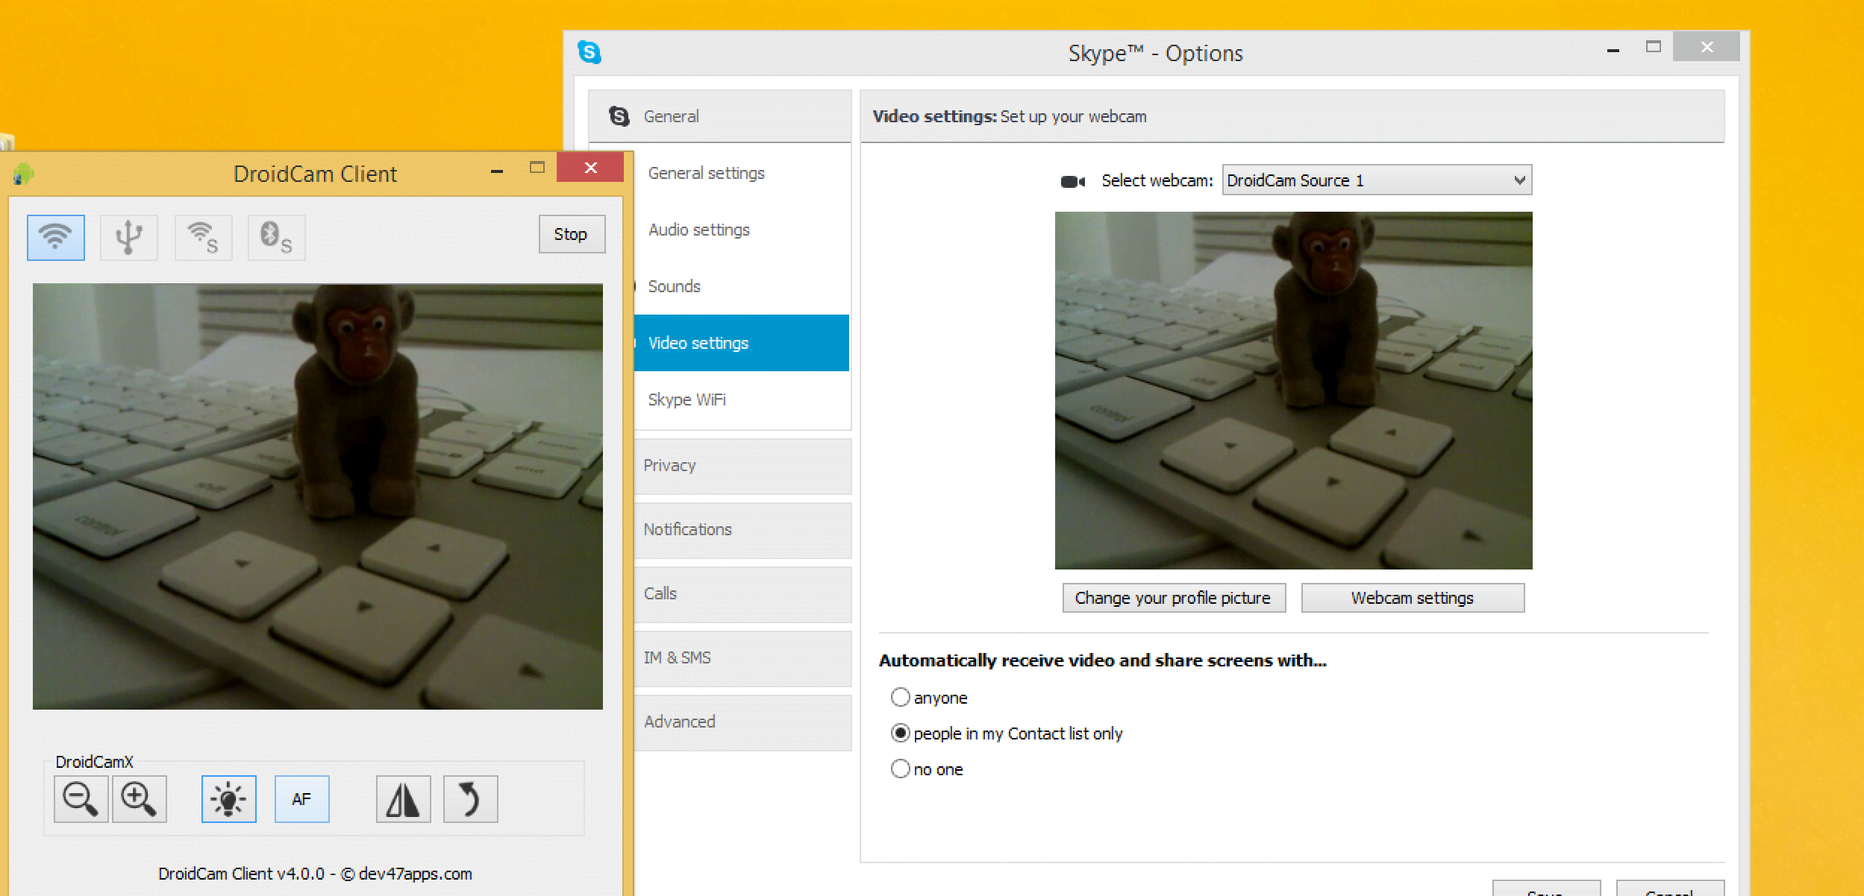Maximize the Skype Options window
Screen dimensions: 1864x896
(x=1653, y=47)
